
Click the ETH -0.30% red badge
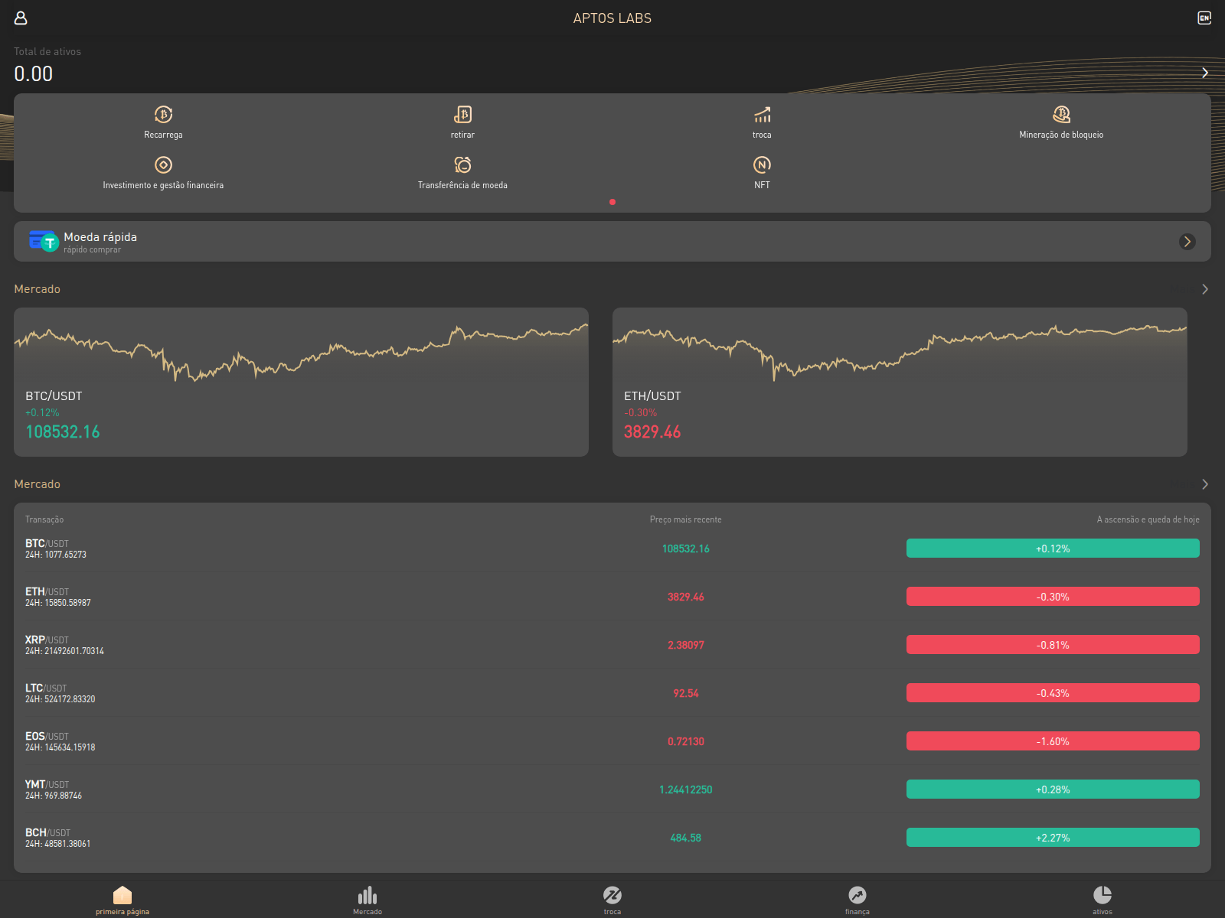(x=1053, y=597)
